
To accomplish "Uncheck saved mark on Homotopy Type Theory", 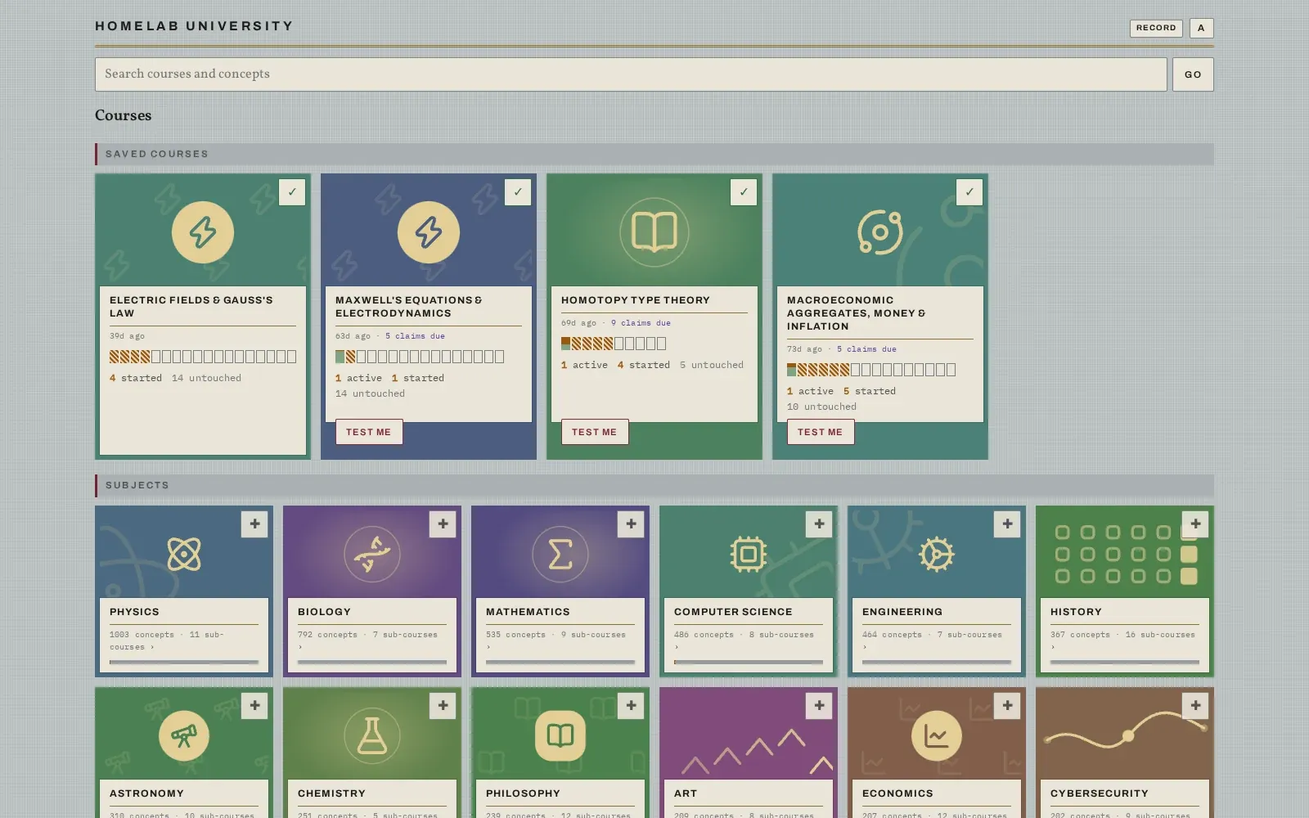I will pyautogui.click(x=744, y=192).
